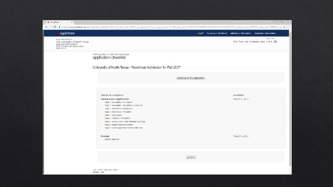Screen dimensions: 333x187
Task: Click the 'Deadline' column header
Action: point(239,95)
